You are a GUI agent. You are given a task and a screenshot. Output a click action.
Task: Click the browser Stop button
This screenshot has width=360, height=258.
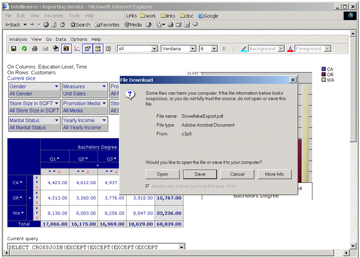coord(46,25)
